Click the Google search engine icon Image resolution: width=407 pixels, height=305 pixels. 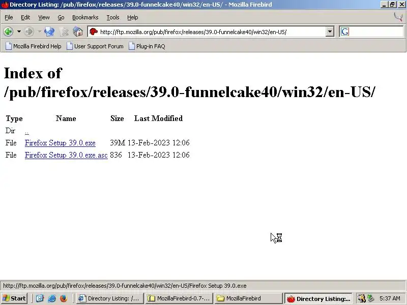[x=345, y=32]
